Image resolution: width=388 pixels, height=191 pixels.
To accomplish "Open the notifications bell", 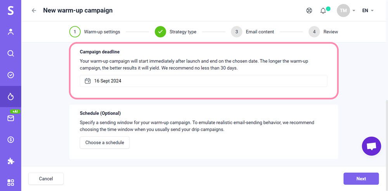I will [x=323, y=10].
